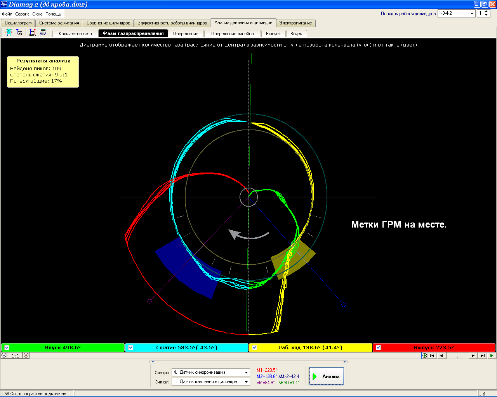The height and width of the screenshot is (397, 497).
Task: Click the green Впуск stroke color bar
Action: [x=63, y=348]
